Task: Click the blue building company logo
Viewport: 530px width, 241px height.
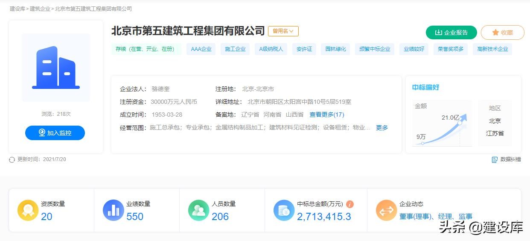Action: pyautogui.click(x=56, y=68)
